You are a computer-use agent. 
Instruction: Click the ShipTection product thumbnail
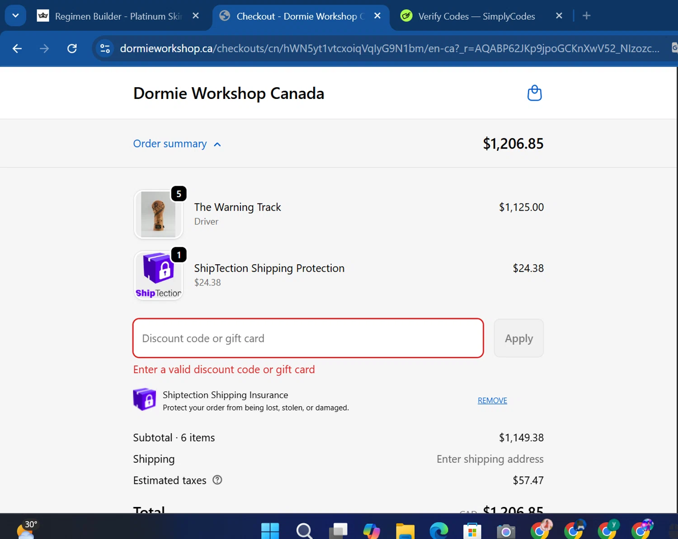click(158, 275)
